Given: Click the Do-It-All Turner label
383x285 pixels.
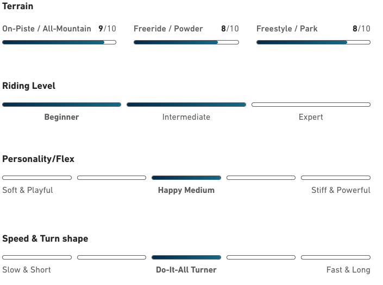Looking at the screenshot, I should (186, 270).
